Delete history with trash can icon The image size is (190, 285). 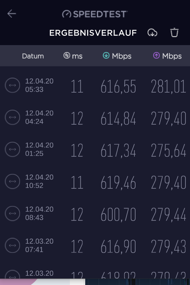tap(174, 33)
